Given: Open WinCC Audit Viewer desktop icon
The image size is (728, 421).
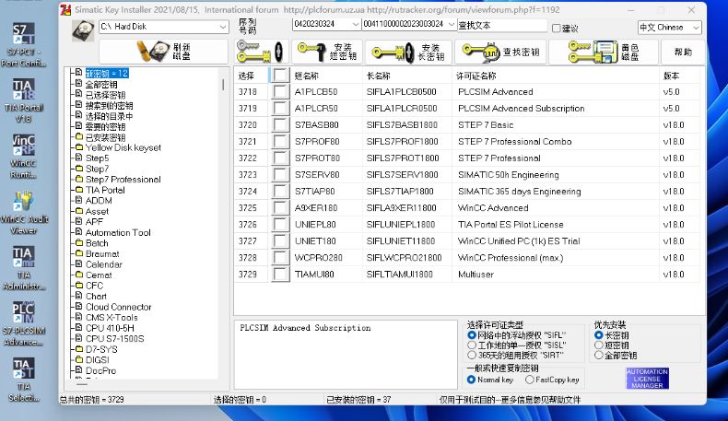Looking at the screenshot, I should tap(24, 213).
